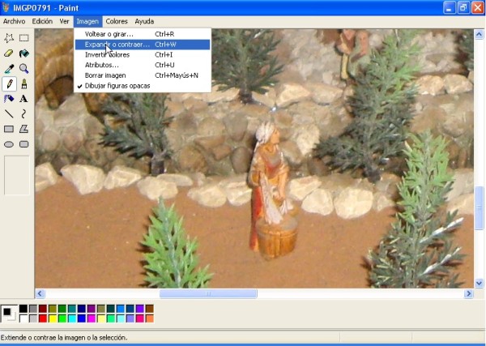Select the Brush tool
The image size is (486, 346).
click(24, 83)
